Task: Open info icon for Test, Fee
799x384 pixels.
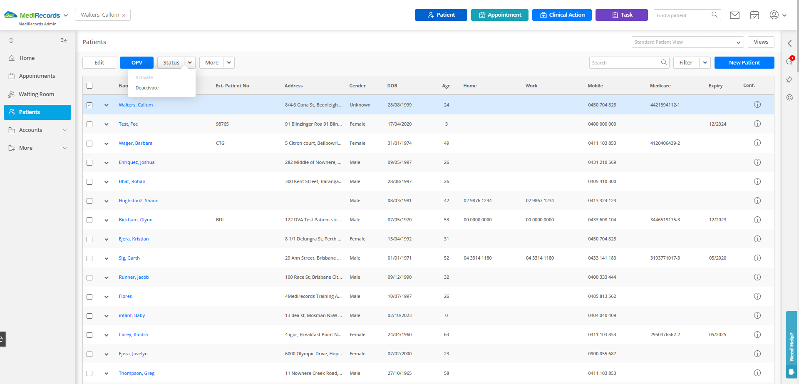Action: click(757, 124)
